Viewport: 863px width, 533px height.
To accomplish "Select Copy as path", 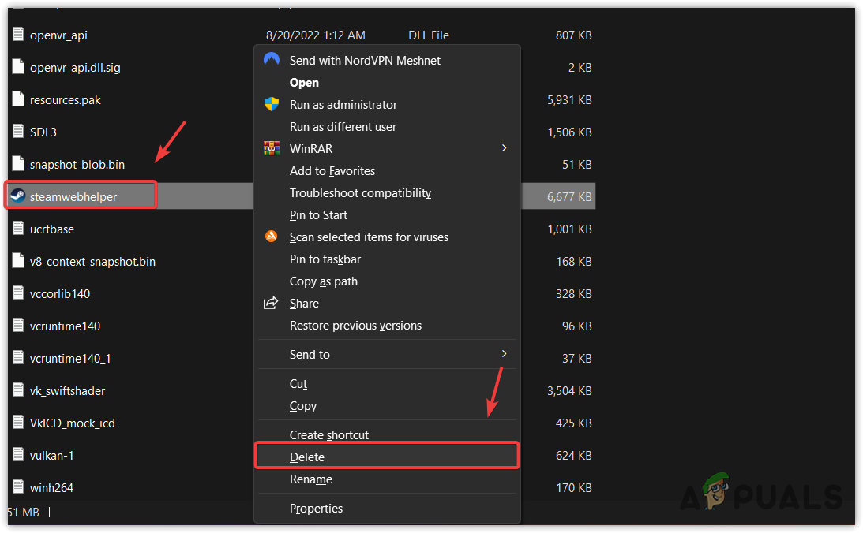I will click(323, 281).
